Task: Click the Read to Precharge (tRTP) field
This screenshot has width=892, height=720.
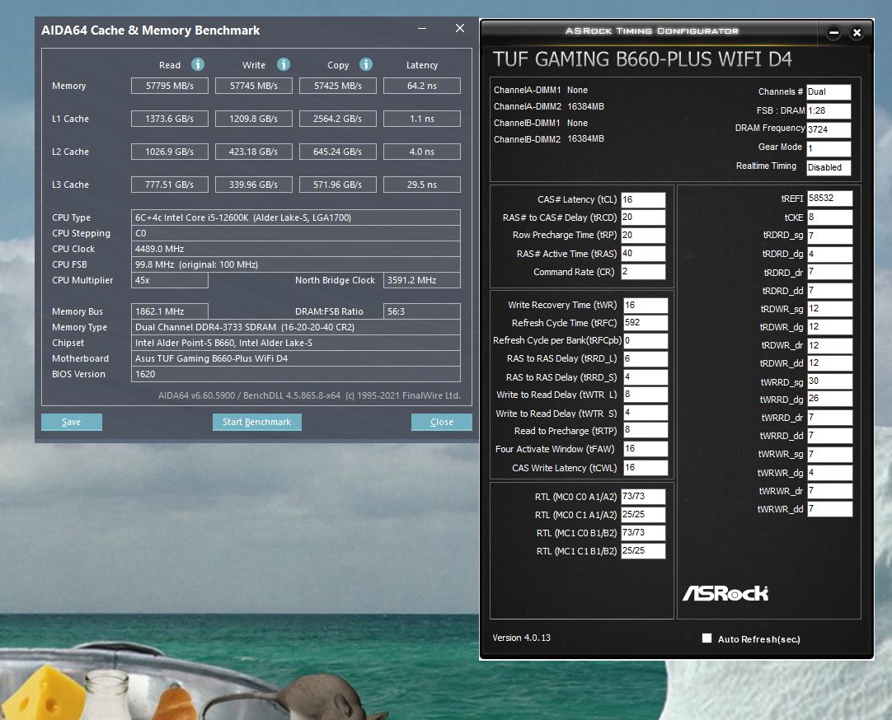Action: 646,430
